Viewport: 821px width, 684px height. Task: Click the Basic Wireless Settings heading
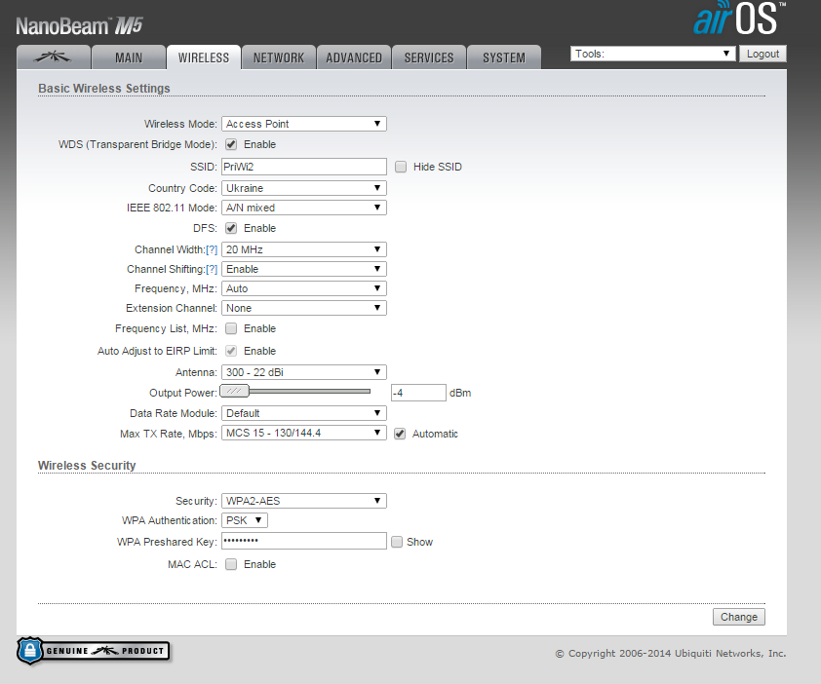104,89
